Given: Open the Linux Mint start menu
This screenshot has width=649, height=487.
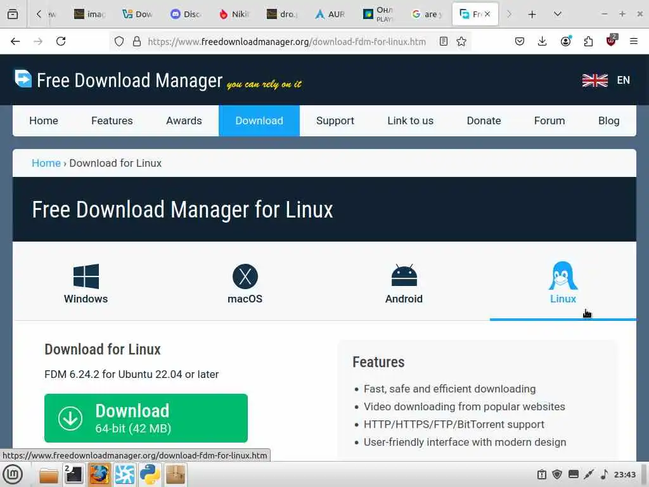Looking at the screenshot, I should [13, 474].
